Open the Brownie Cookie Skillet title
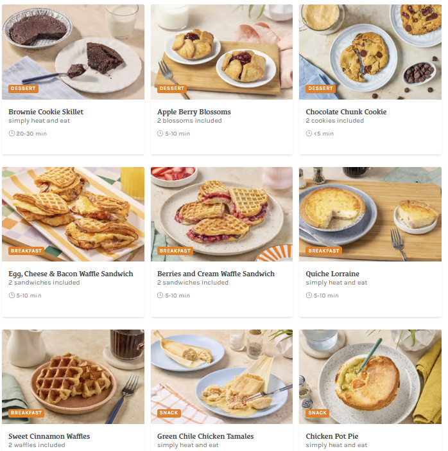 click(x=46, y=112)
